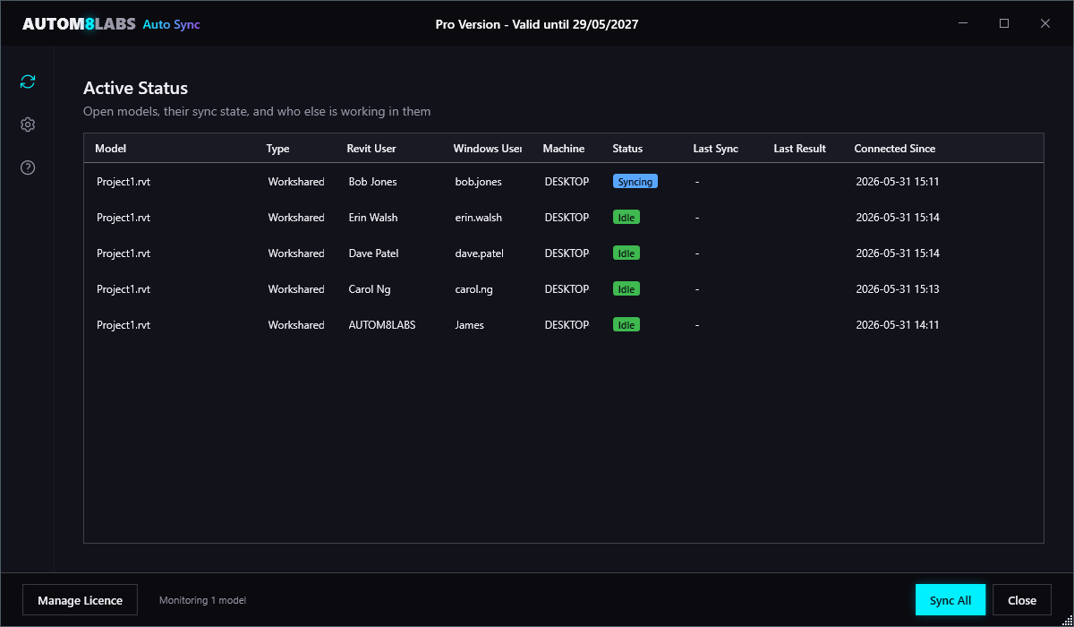Click the Syncing status badge for Bob Jones
1074x627 pixels.
coord(635,181)
